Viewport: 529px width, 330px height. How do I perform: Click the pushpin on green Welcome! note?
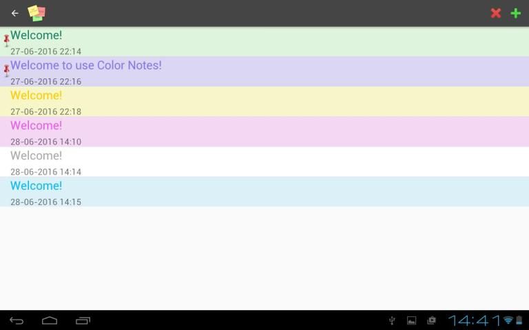click(6, 40)
